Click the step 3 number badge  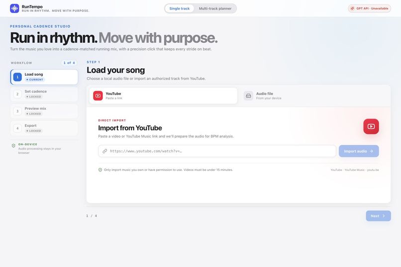pyautogui.click(x=17, y=111)
